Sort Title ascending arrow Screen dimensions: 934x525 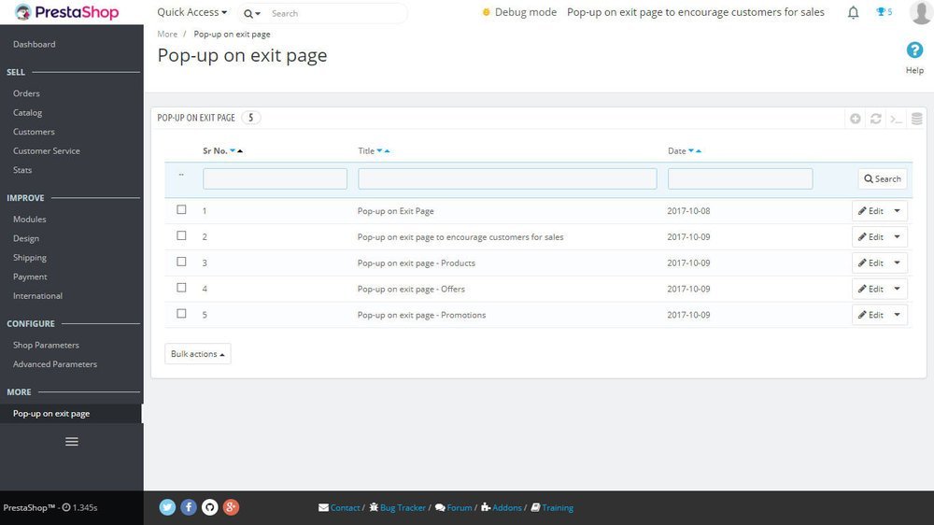click(x=388, y=150)
